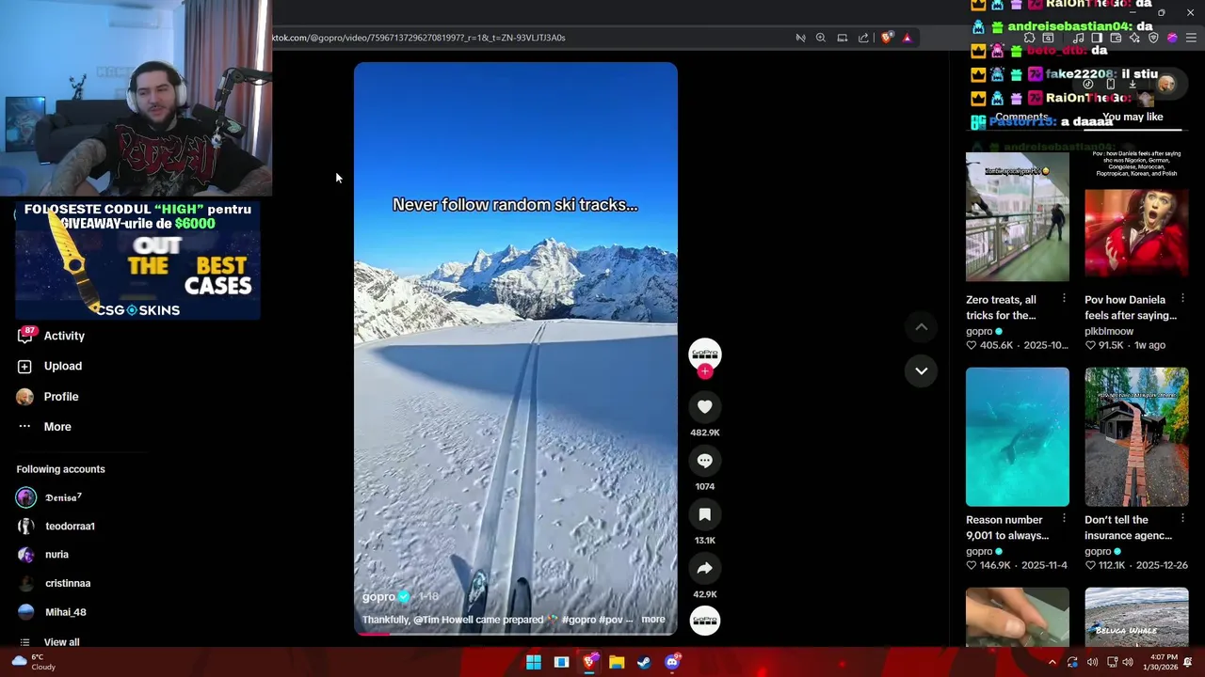
Task: Show hidden system tray icons
Action: tap(1052, 663)
